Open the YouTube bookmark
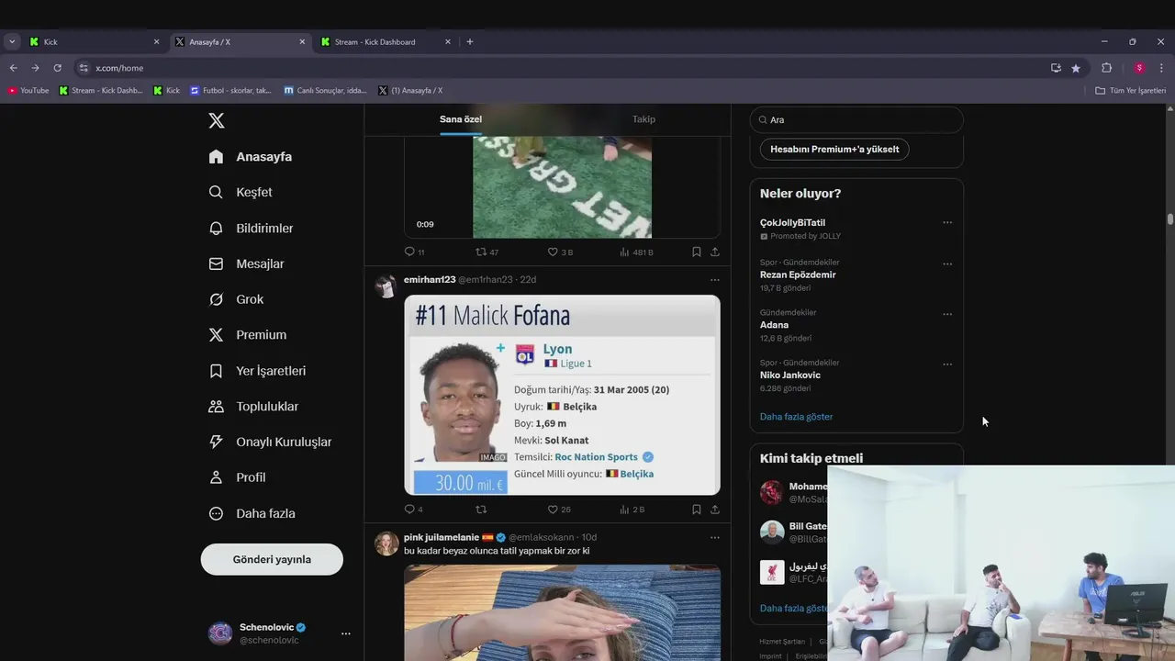This screenshot has height=661, width=1175. coord(28,91)
